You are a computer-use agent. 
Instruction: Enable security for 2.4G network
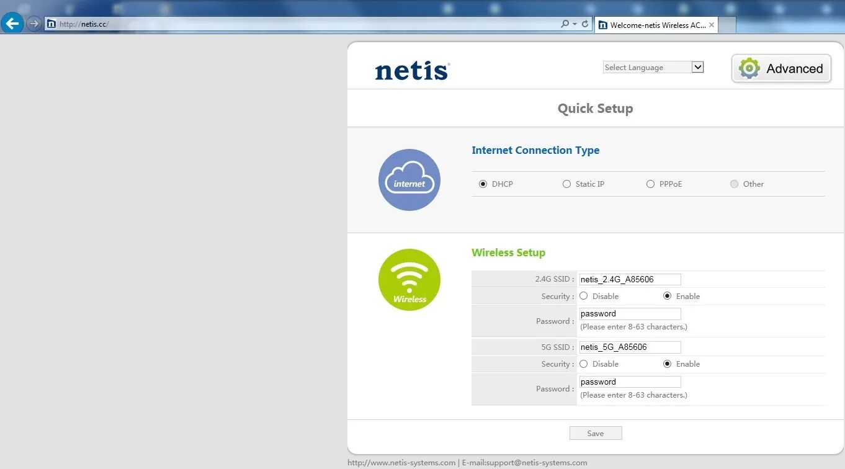pos(668,296)
